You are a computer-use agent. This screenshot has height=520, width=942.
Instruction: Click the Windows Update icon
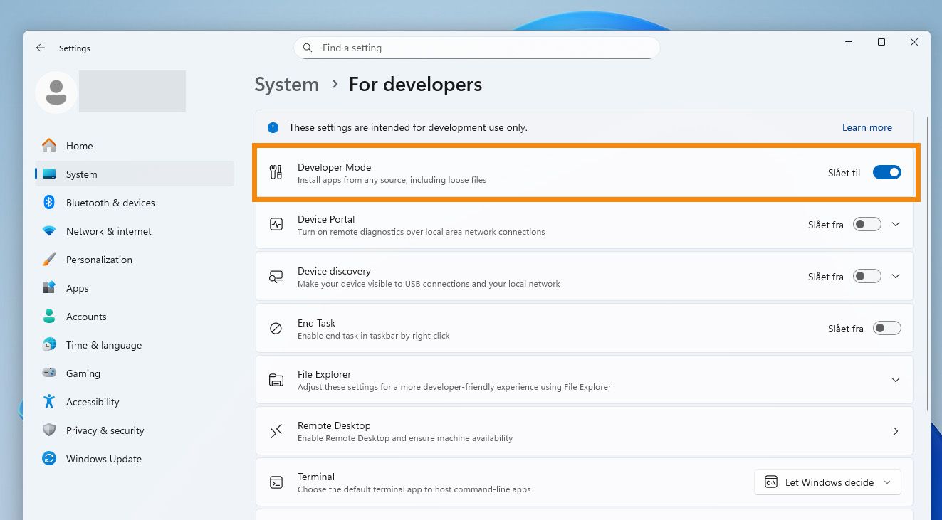click(x=49, y=459)
